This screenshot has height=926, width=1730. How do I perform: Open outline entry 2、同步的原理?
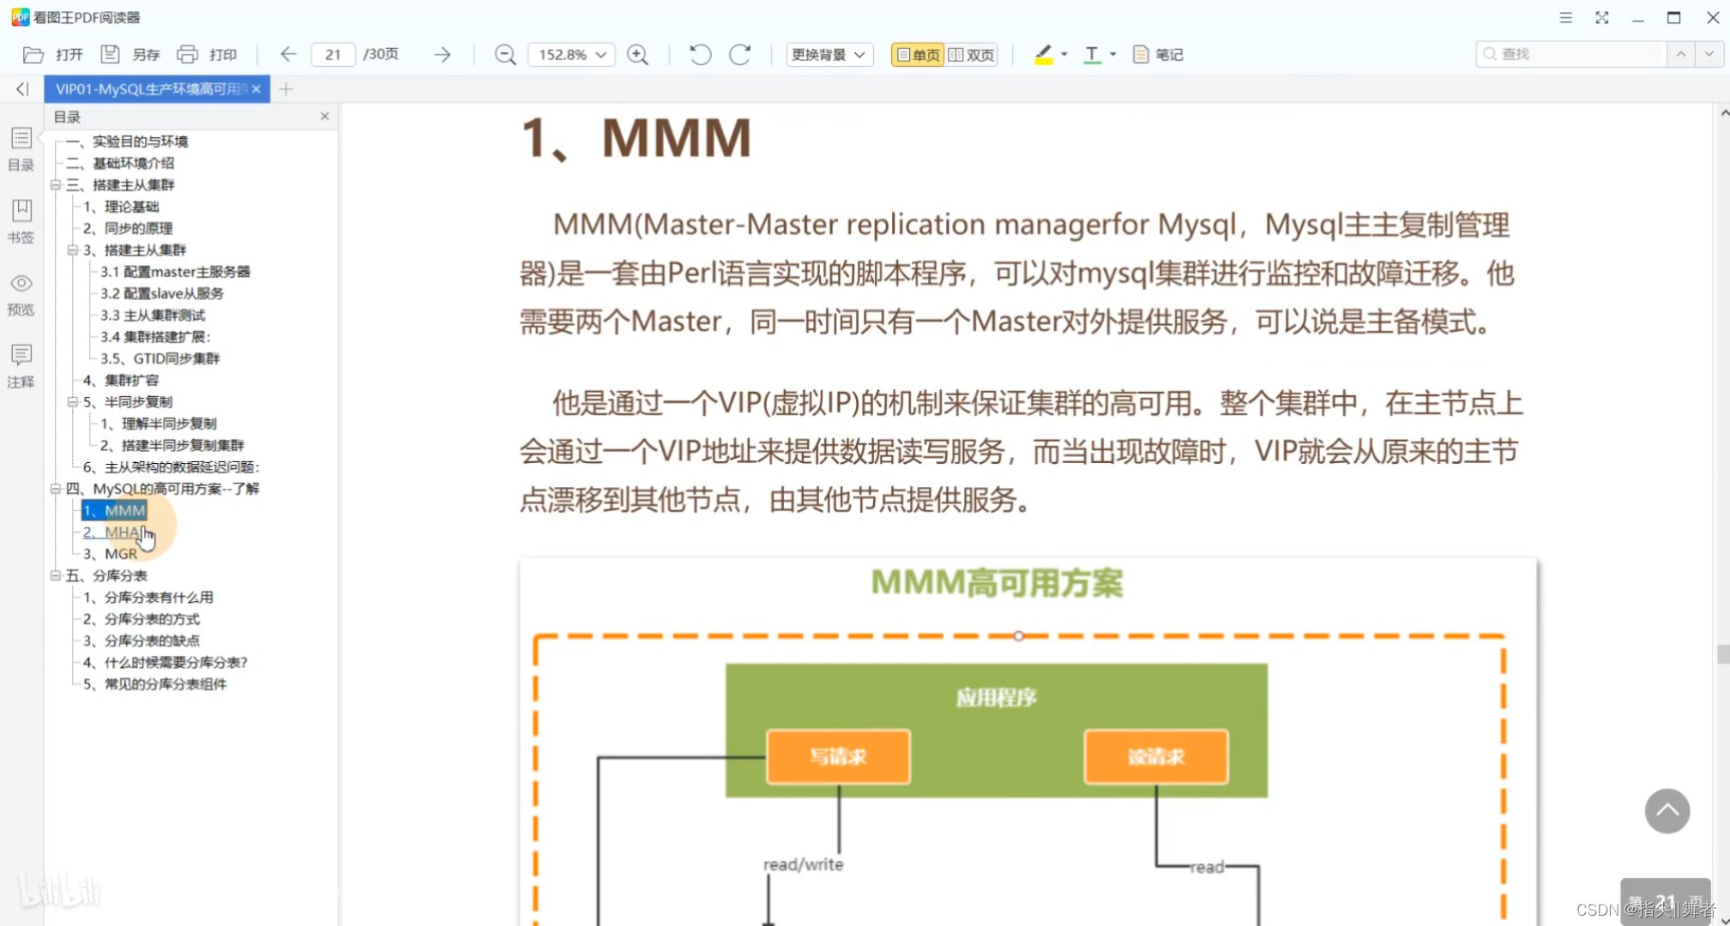(128, 228)
